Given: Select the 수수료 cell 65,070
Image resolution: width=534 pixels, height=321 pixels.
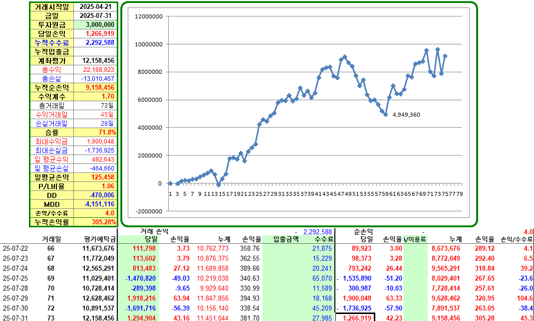Looking at the screenshot, I should [x=321, y=279].
